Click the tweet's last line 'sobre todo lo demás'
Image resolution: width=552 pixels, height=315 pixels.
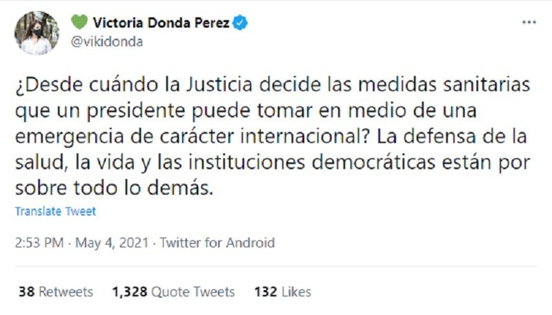pos(114,188)
